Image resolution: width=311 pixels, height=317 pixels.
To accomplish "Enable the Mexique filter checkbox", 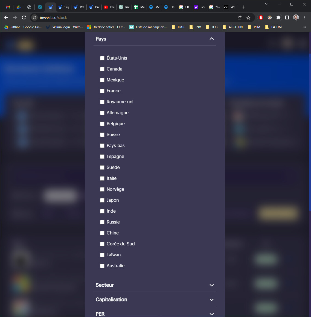I will coord(102,80).
